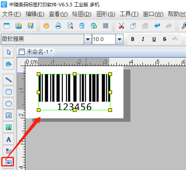Choose the selection pointer tool
The height and width of the screenshot is (170, 186).
pyautogui.click(x=9, y=52)
